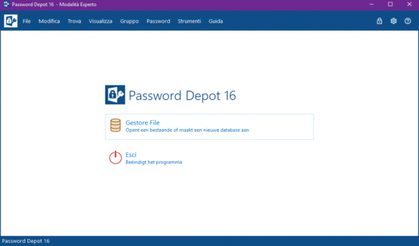Open the Modifica menu
The width and height of the screenshot is (419, 246).
(x=49, y=21)
